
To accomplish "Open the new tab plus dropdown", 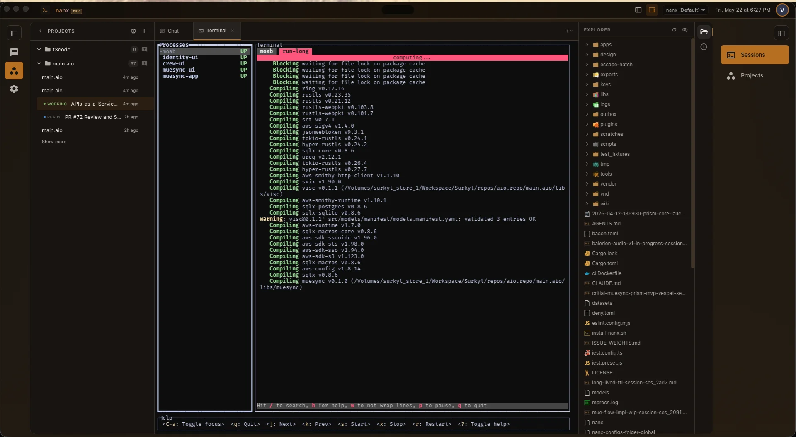I will 570,31.
